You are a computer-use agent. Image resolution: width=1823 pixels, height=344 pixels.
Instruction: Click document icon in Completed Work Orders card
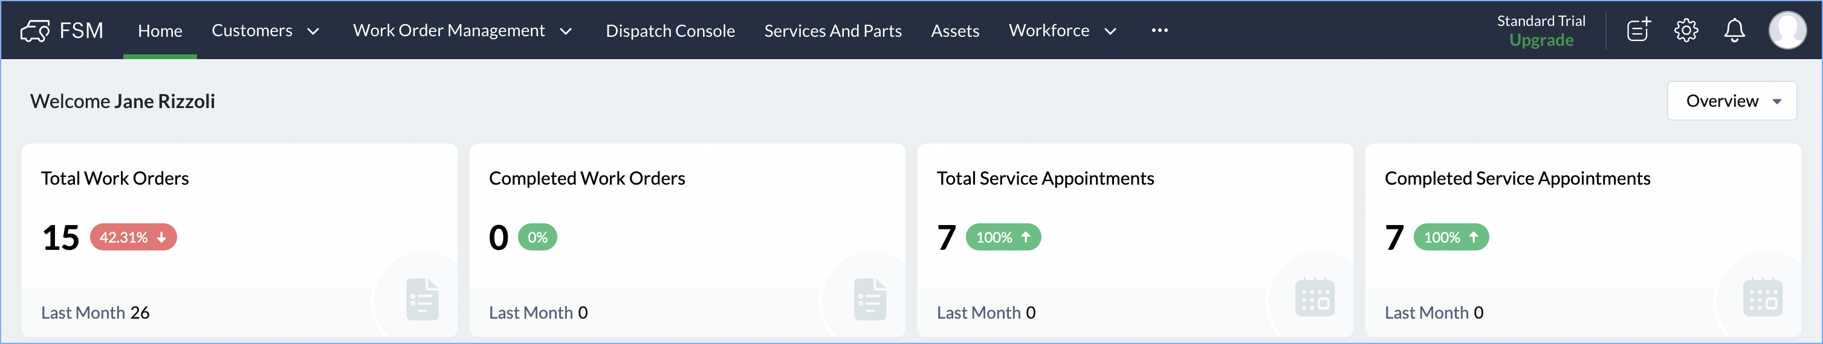point(870,299)
